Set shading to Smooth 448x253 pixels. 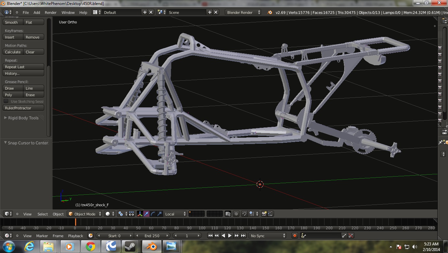(x=13, y=22)
